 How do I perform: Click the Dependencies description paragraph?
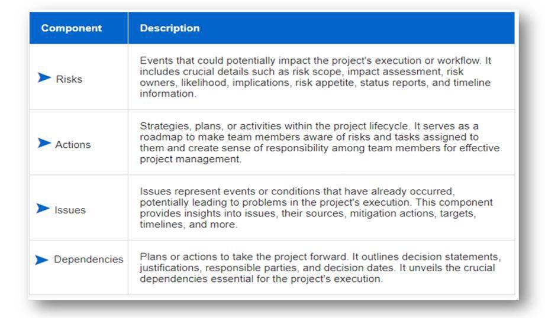point(321,268)
